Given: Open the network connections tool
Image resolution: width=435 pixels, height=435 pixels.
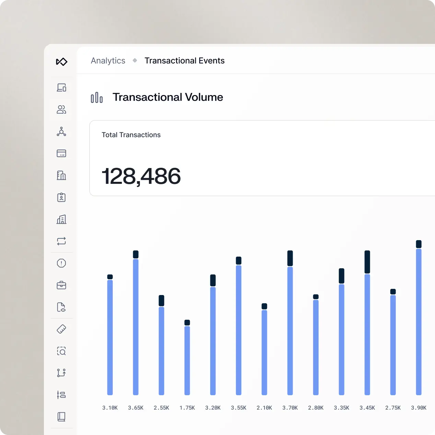Looking at the screenshot, I should coord(61,132).
